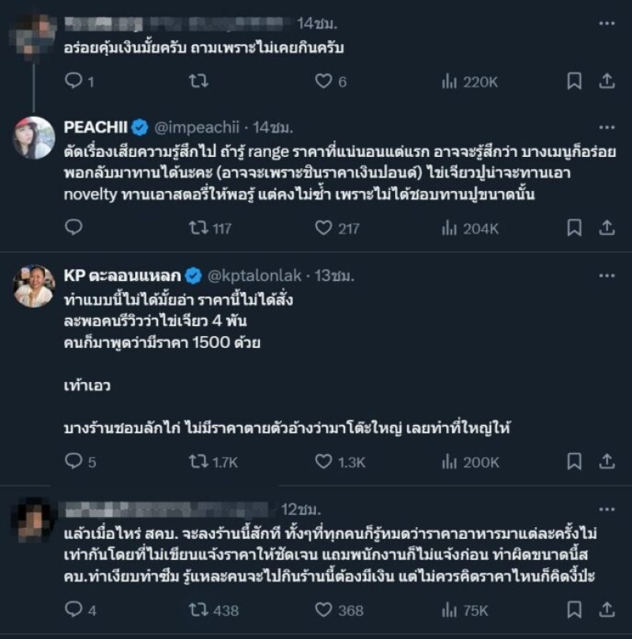Bookmark the first tweet at top
The width and height of the screenshot is (632, 639).
(x=575, y=81)
